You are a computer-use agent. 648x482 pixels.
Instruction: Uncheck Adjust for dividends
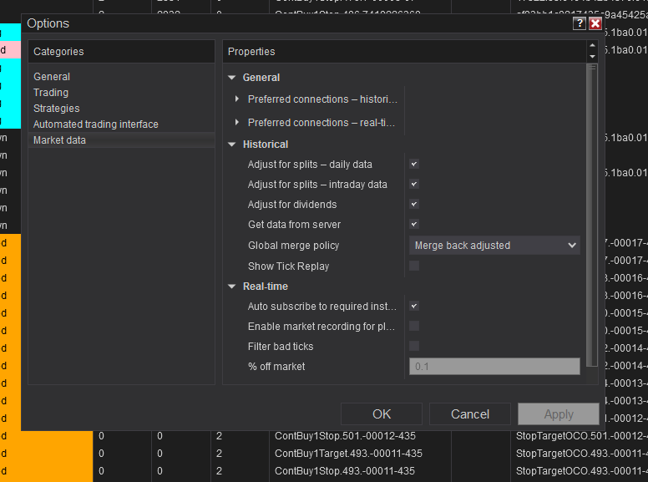tap(414, 205)
